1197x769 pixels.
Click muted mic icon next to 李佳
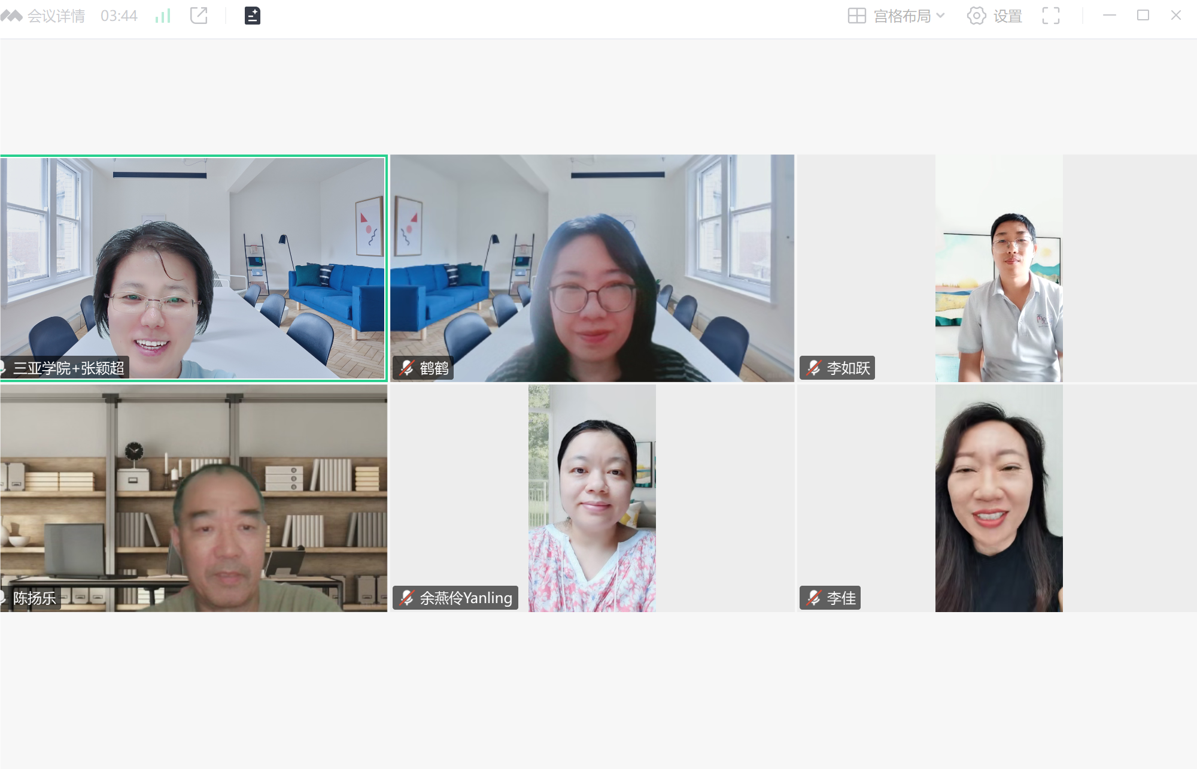click(x=813, y=598)
